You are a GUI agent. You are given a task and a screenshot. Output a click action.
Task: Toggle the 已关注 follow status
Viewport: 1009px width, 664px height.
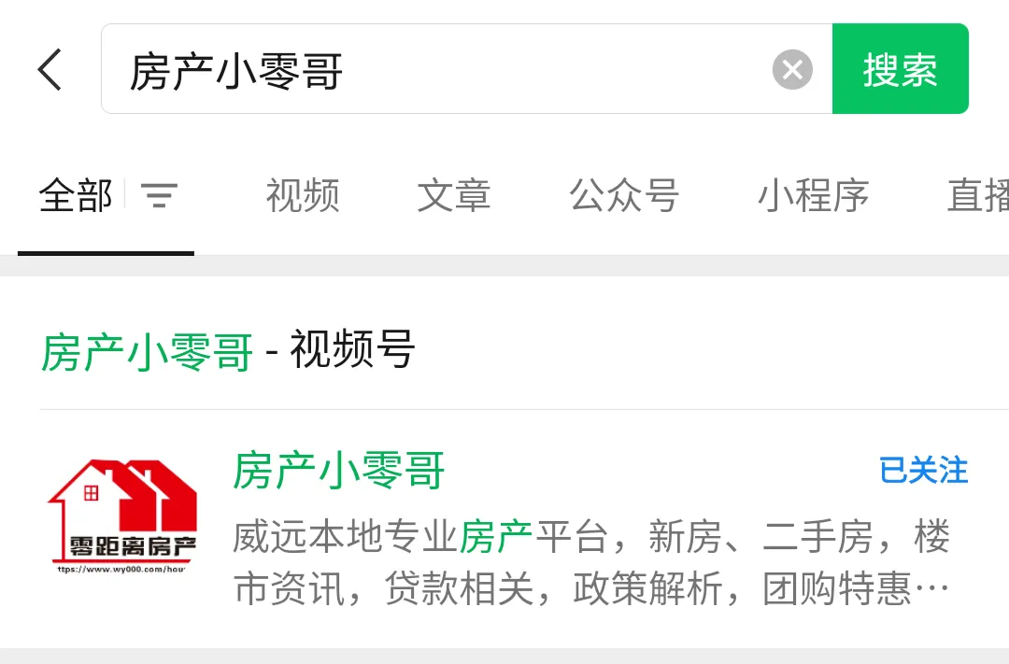tap(923, 471)
